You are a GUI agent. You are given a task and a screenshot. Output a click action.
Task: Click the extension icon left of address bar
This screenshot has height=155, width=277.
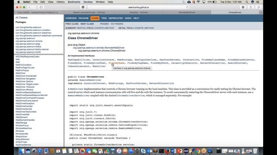[83, 7]
